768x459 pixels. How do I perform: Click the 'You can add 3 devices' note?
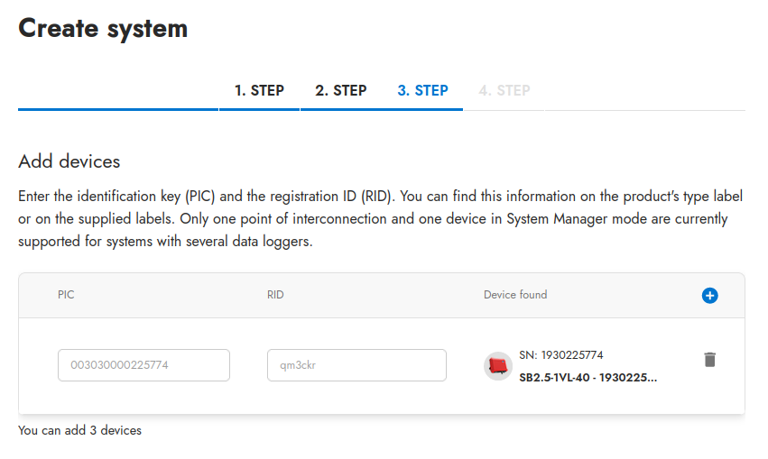click(79, 430)
